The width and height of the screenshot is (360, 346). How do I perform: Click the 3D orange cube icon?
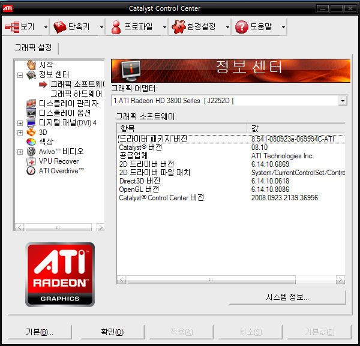coord(31,133)
